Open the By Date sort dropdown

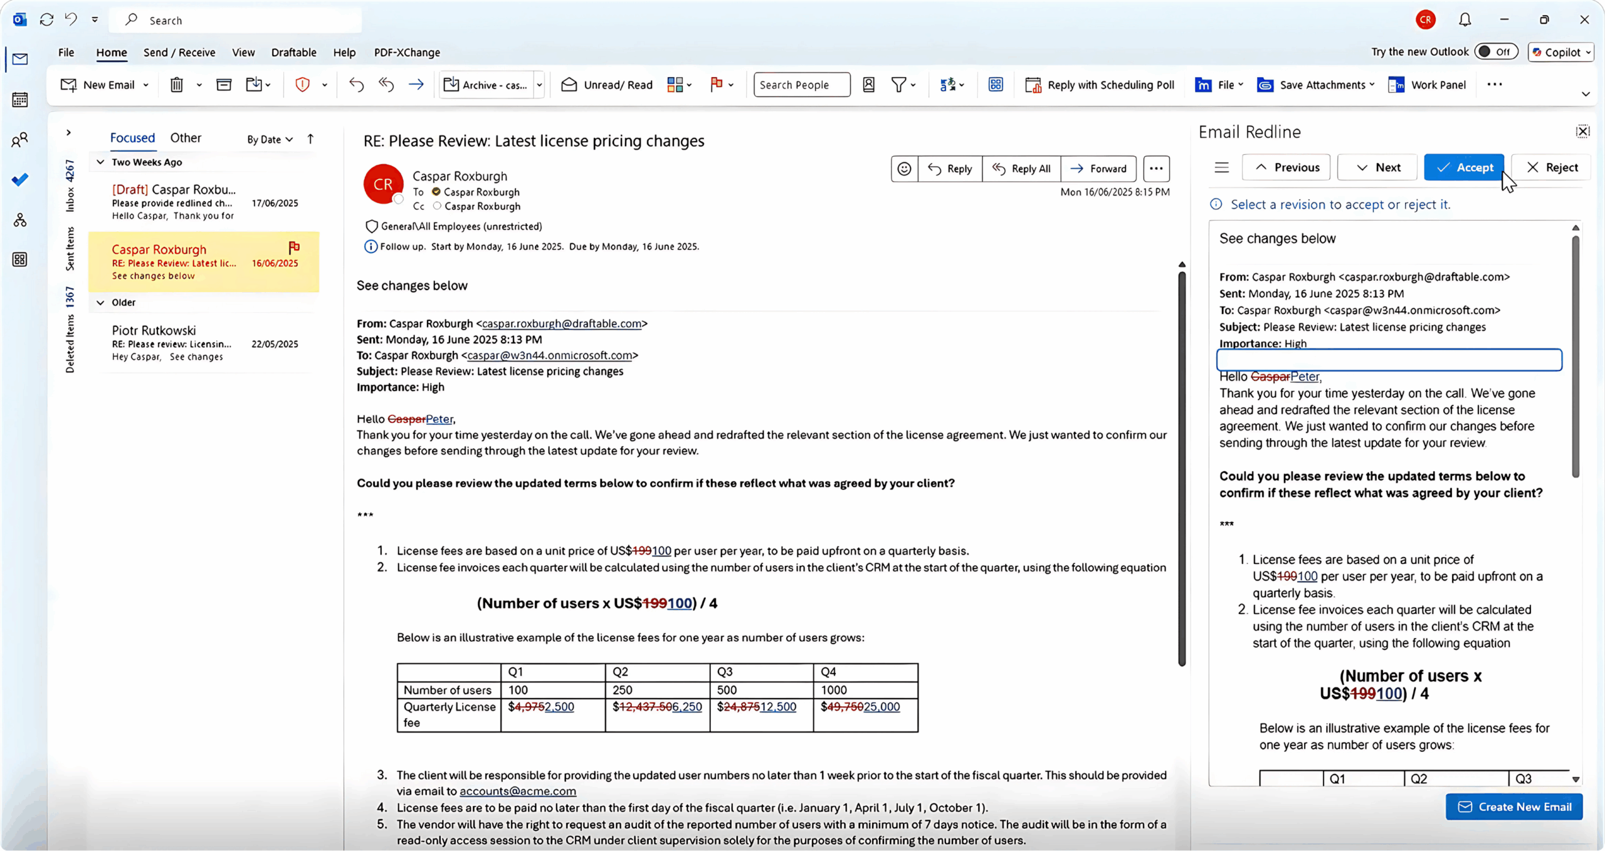270,139
